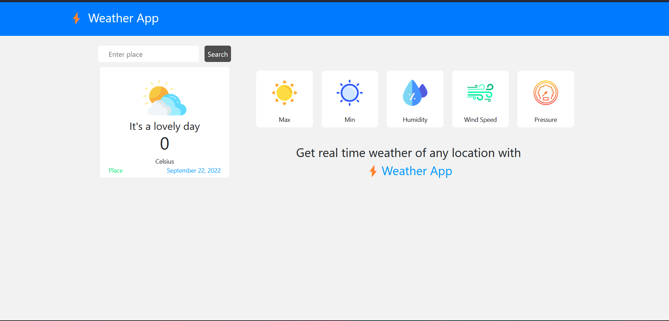Click the weather summary card
The image size is (669, 321).
coord(164,122)
